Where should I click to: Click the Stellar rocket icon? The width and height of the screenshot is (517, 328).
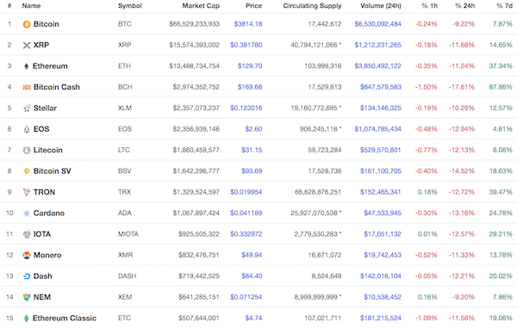click(27, 108)
